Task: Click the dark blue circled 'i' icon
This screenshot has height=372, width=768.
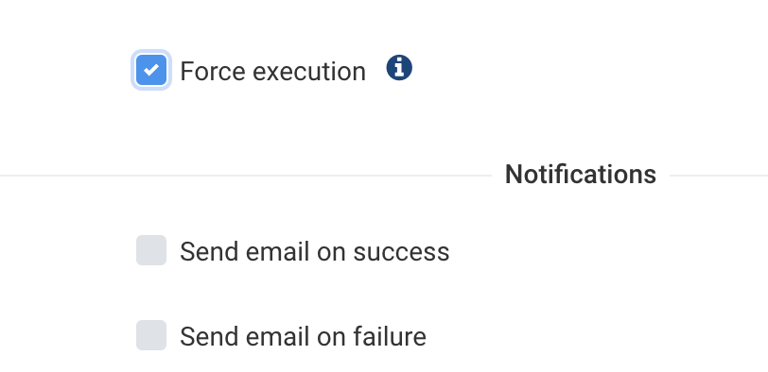Action: (399, 68)
